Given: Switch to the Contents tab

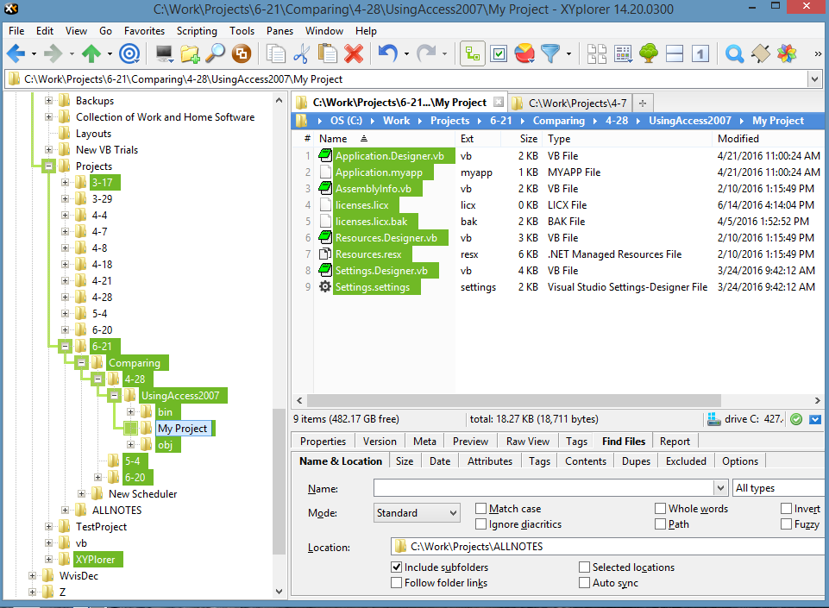Looking at the screenshot, I should coord(585,461).
